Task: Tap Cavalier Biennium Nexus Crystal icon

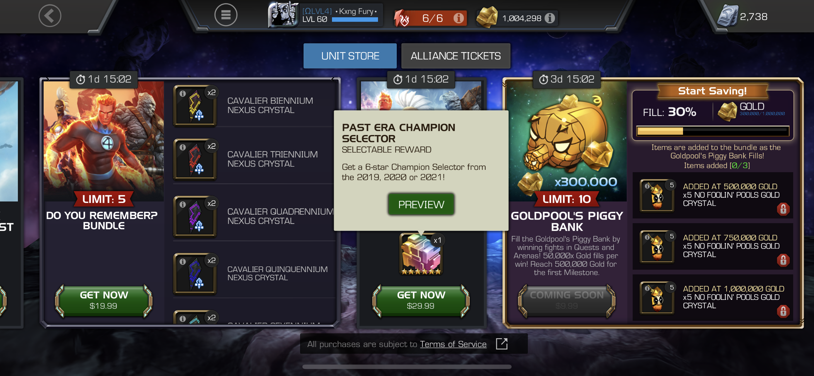Action: tap(195, 105)
